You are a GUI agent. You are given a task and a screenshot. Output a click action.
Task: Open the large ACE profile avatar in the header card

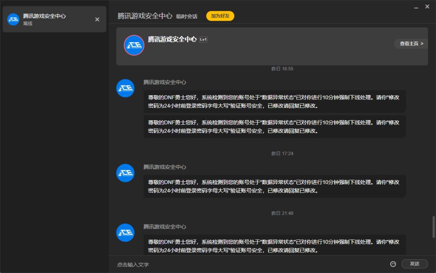coord(134,45)
